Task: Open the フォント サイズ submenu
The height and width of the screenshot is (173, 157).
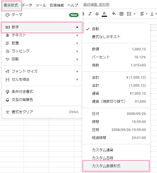Action: coord(42,72)
